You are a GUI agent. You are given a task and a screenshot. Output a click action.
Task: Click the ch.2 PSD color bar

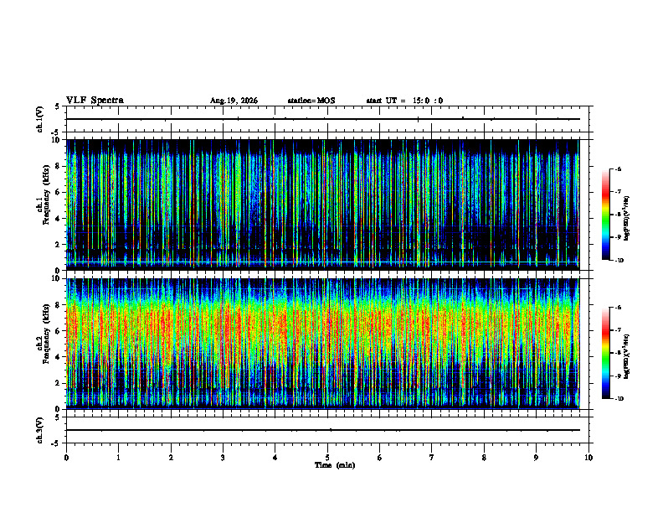(x=606, y=353)
